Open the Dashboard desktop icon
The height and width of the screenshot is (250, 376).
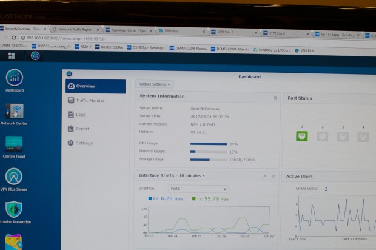[14, 78]
